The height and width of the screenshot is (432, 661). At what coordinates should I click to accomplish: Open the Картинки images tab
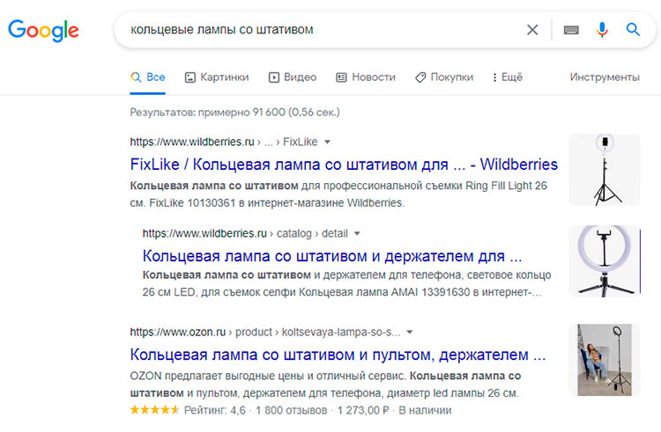pyautogui.click(x=217, y=77)
